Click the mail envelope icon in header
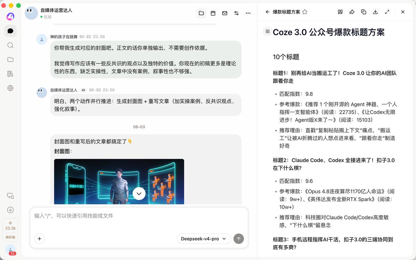Image resolution: width=416 pixels, height=260 pixels. click(225, 13)
